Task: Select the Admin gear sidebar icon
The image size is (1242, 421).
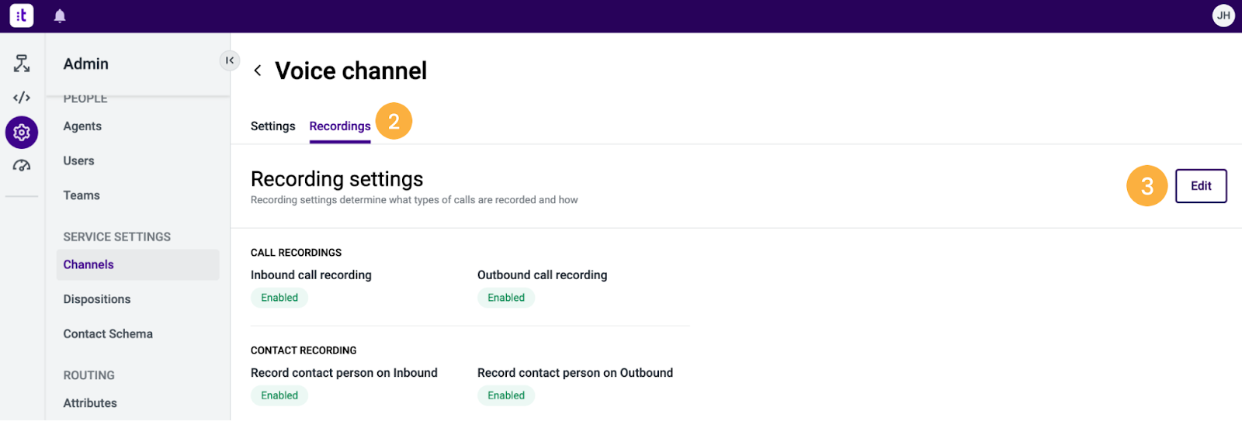Action: tap(22, 133)
